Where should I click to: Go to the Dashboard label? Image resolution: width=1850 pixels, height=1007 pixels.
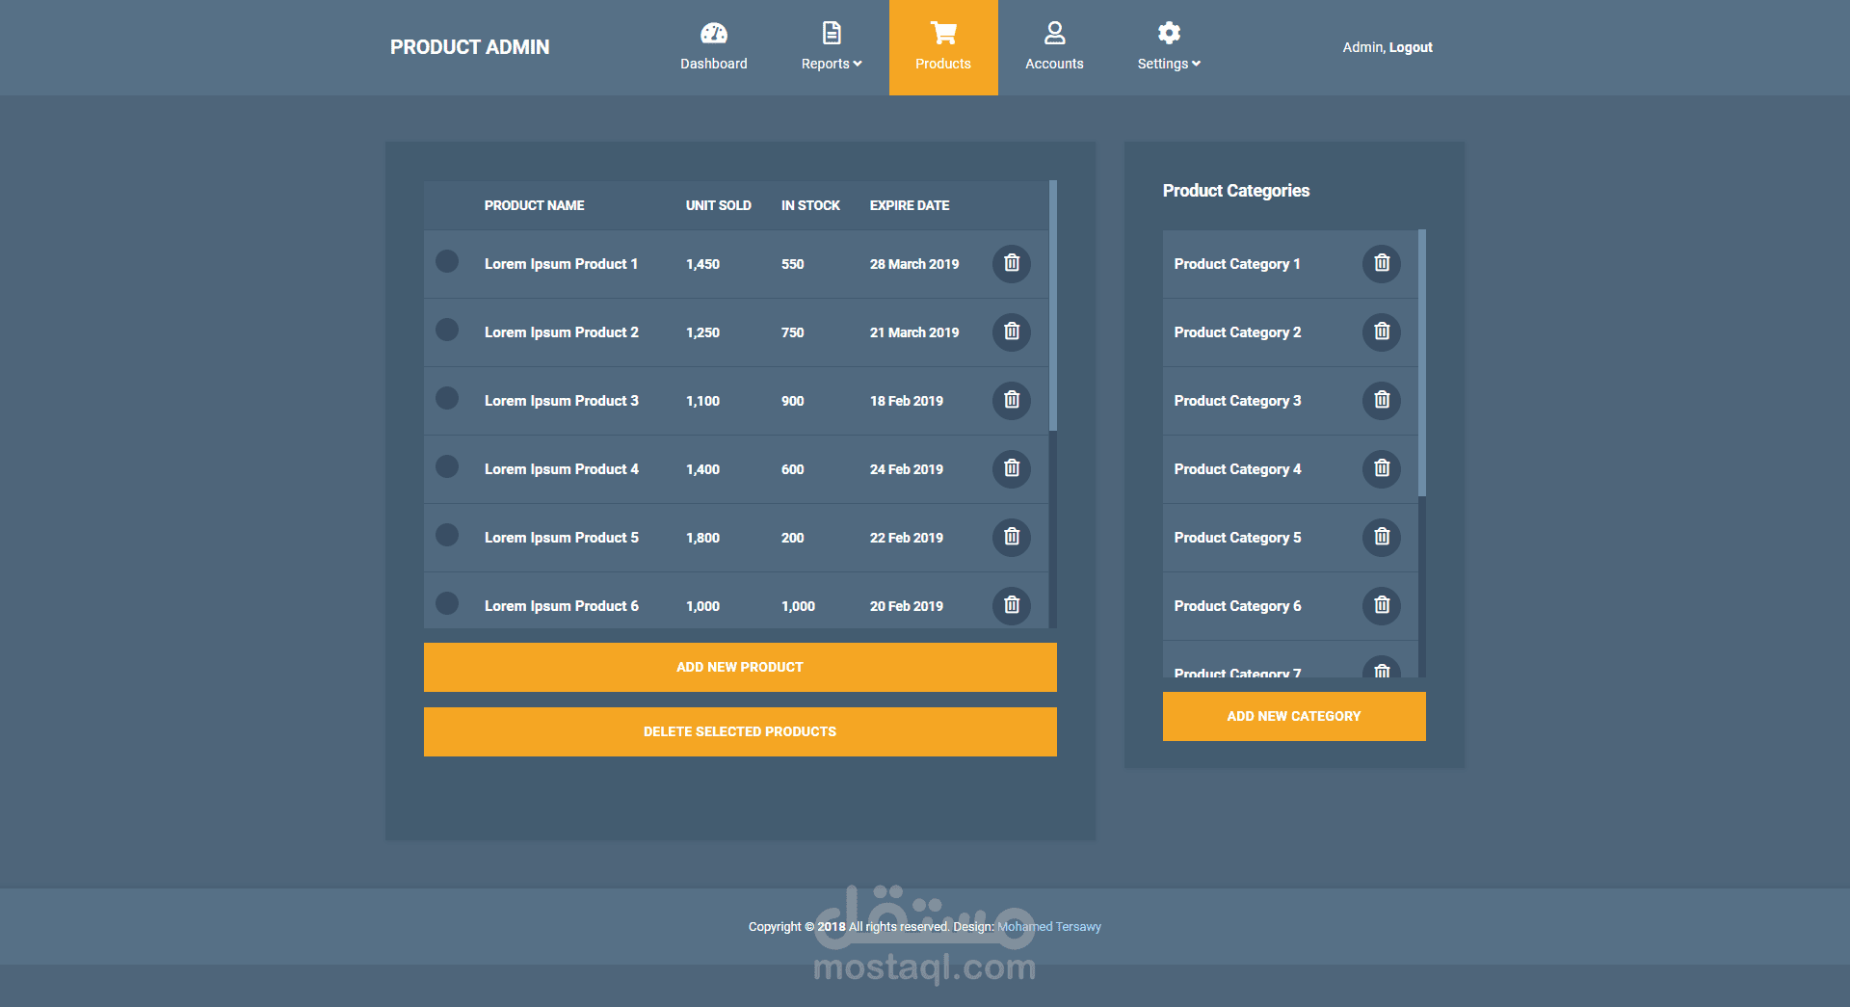tap(714, 64)
